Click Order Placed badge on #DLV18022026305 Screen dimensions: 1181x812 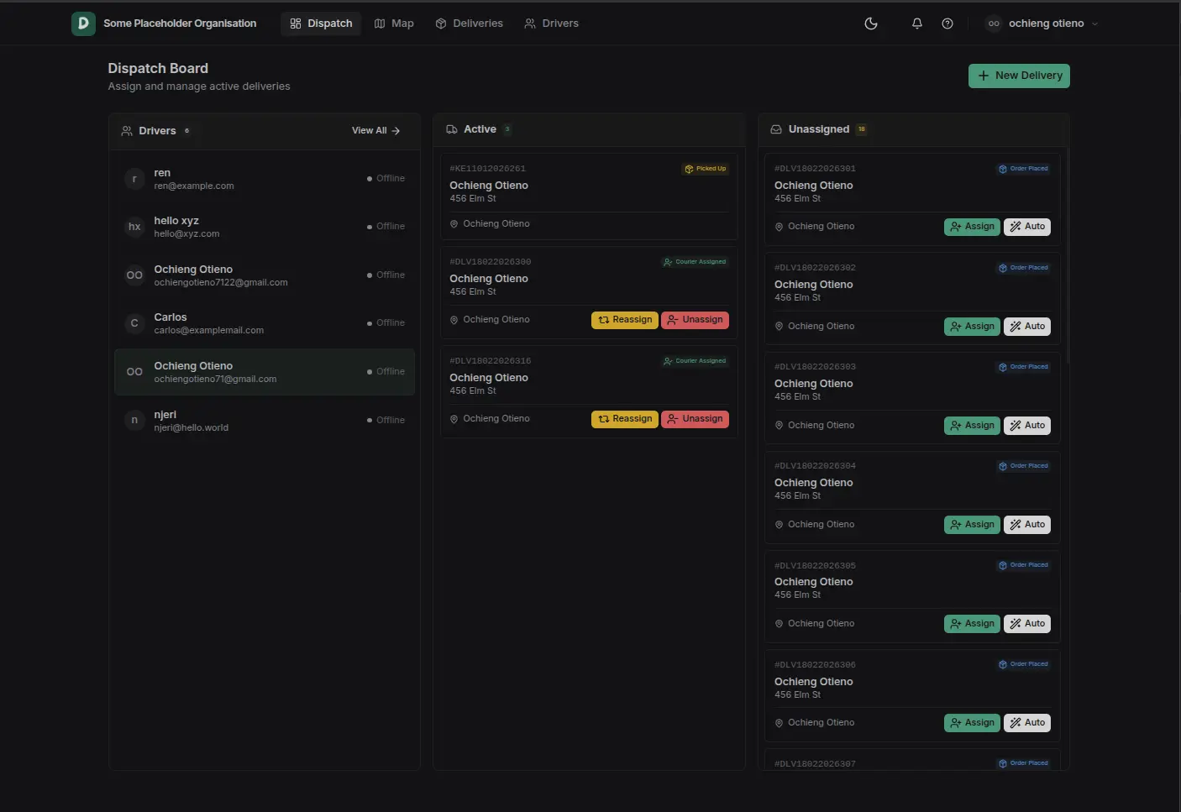click(1023, 565)
